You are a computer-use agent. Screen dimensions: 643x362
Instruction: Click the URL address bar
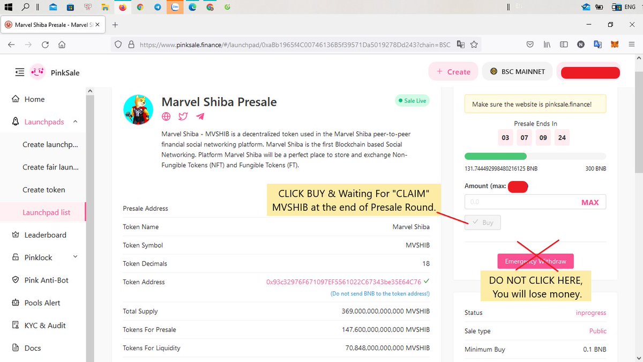(295, 45)
